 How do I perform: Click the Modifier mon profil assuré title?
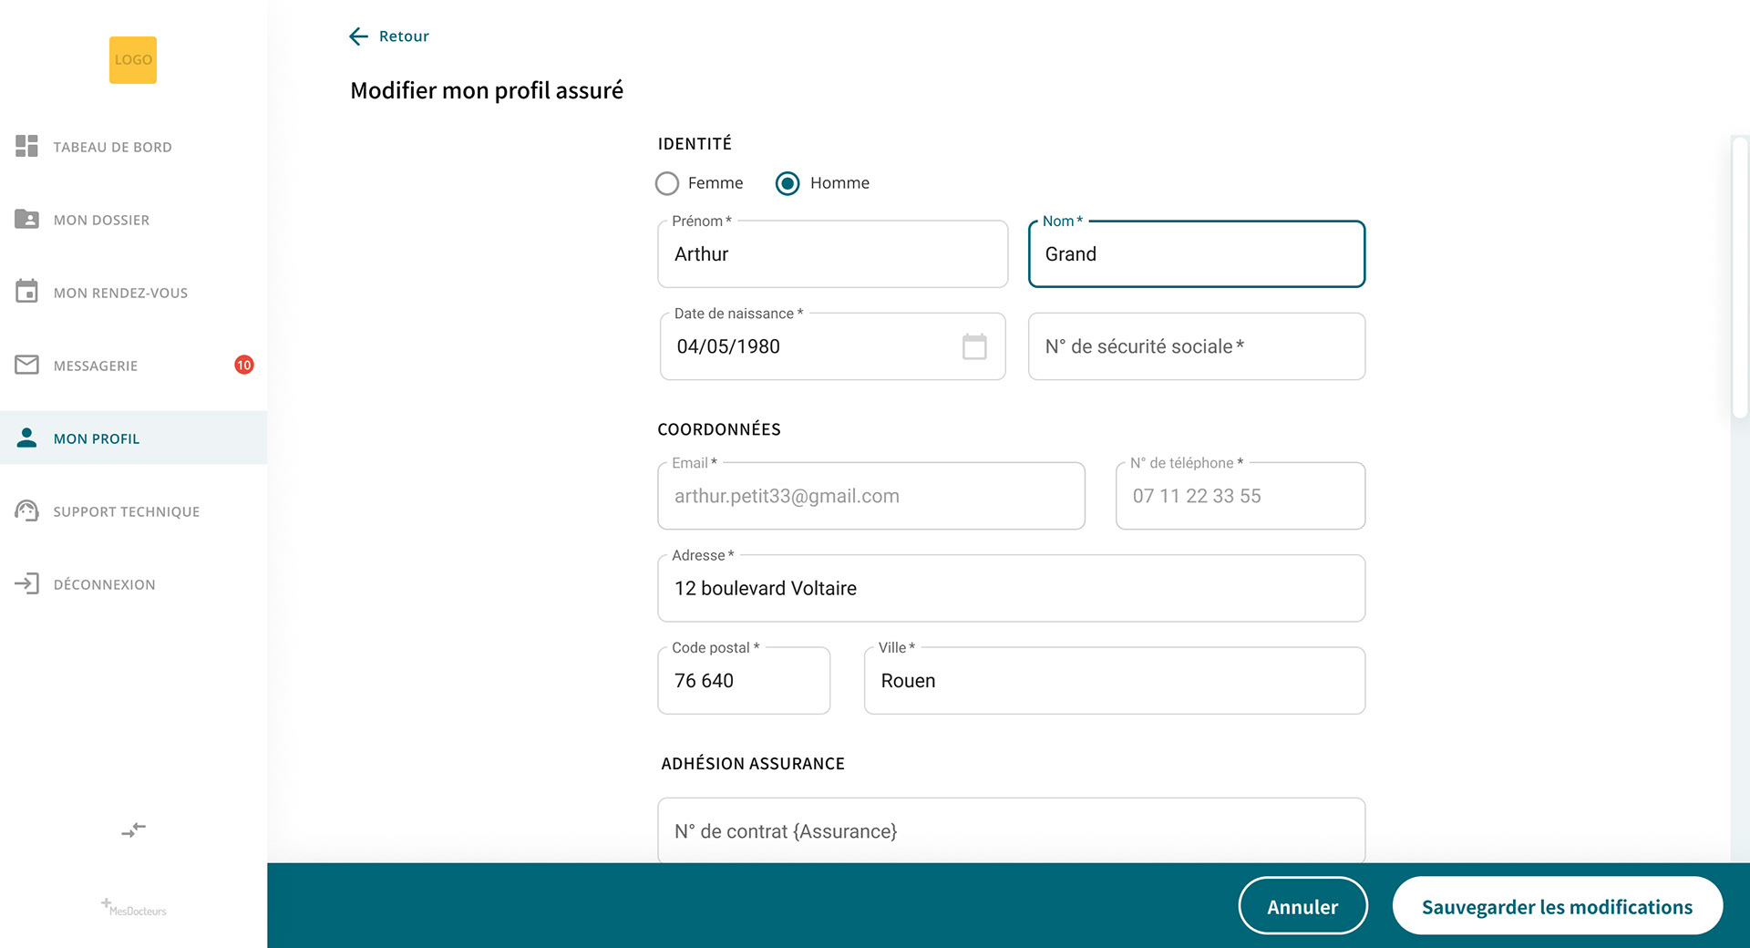(x=487, y=90)
